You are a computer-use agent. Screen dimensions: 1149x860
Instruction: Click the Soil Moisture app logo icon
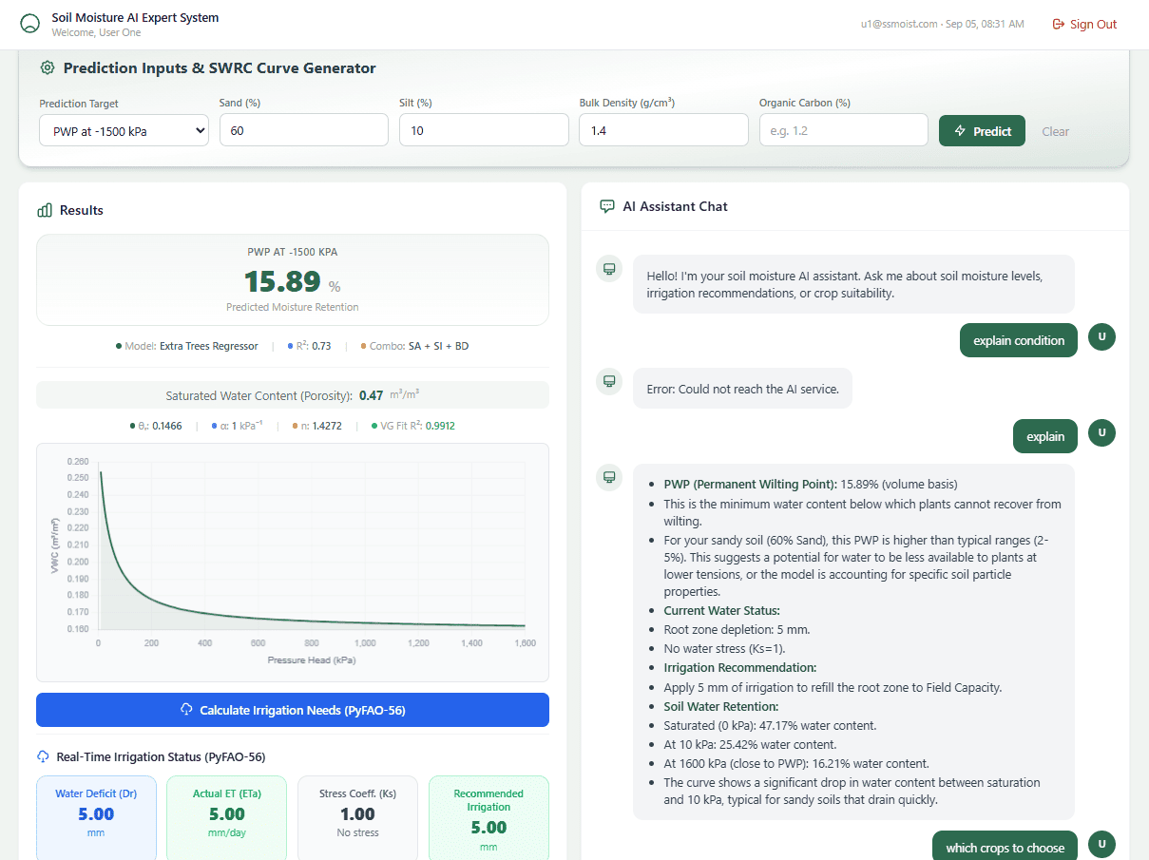point(30,25)
